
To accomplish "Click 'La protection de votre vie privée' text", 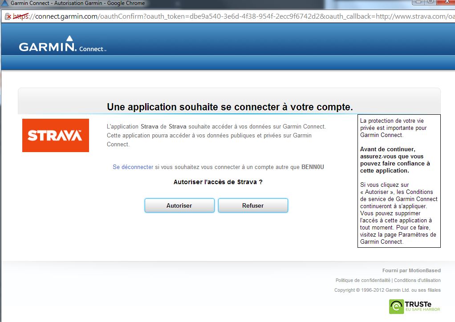I will click(x=393, y=128).
